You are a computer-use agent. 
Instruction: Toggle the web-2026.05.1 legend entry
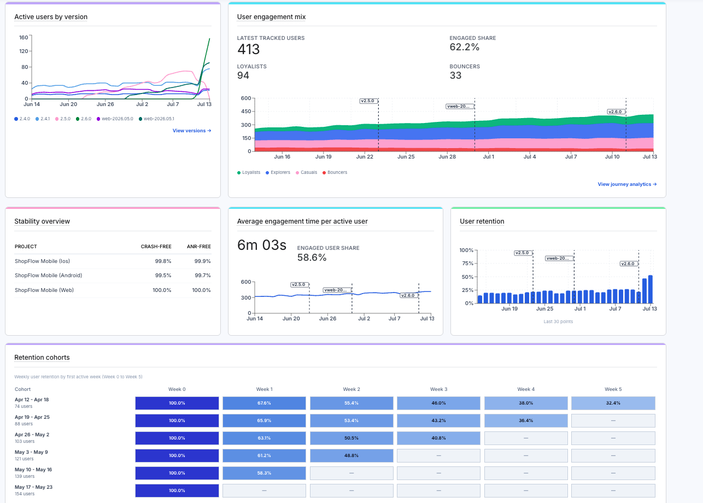coord(157,119)
